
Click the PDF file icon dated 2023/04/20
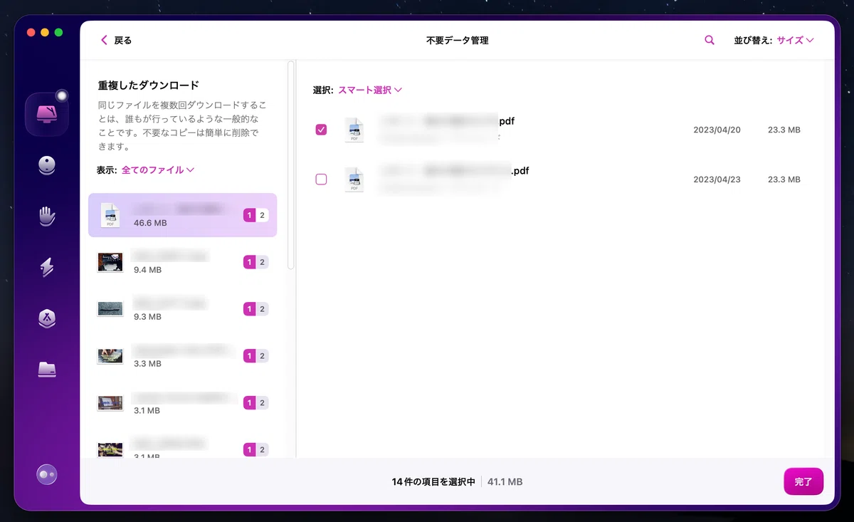pyautogui.click(x=354, y=130)
